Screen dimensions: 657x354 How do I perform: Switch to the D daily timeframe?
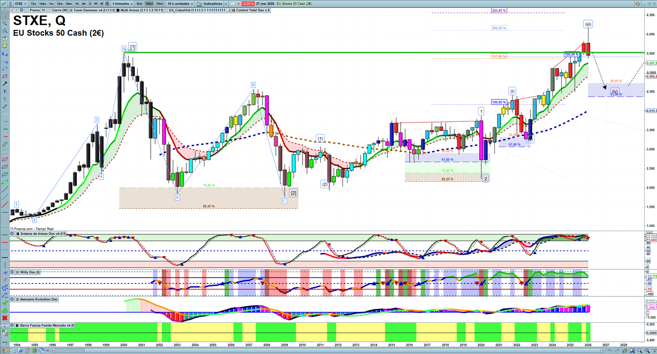click(x=90, y=4)
